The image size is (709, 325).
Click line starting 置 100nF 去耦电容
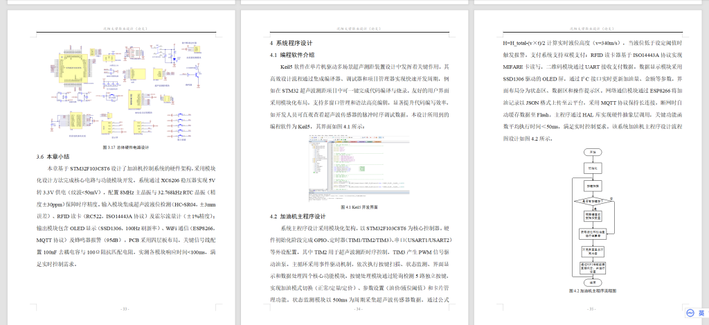126,252
